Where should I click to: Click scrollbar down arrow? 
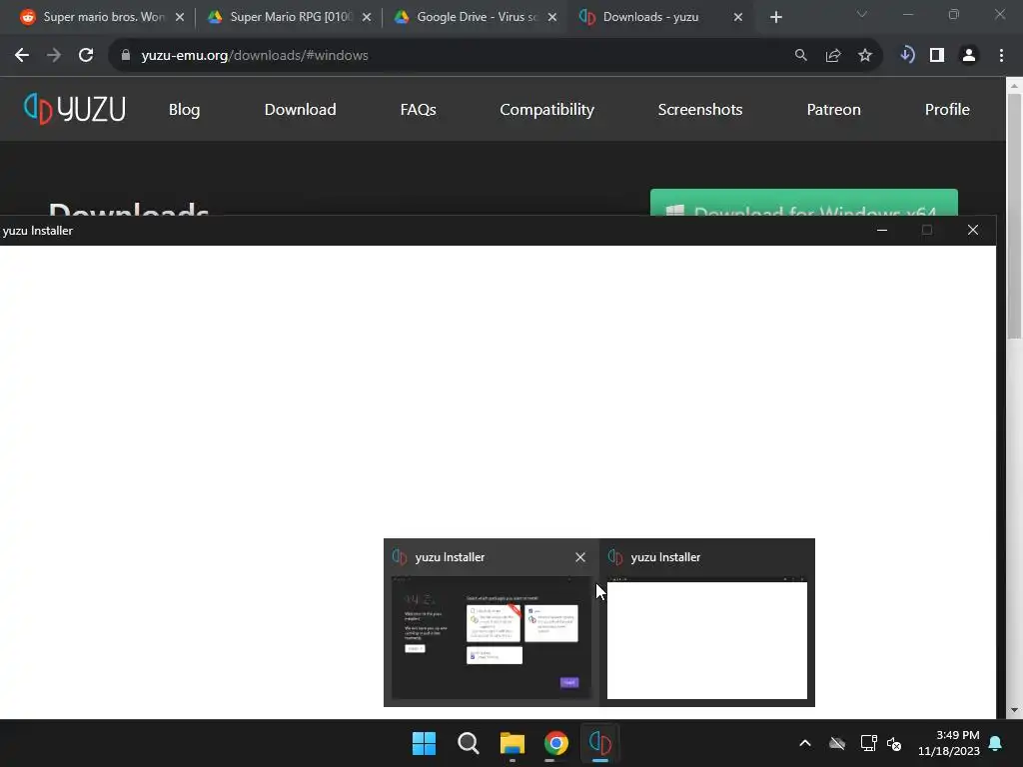[1014, 710]
